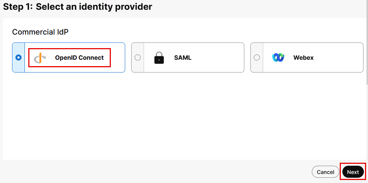Screen dimensions: 368x183
Task: Click the blank white area below the provider cards
Action: point(185,116)
